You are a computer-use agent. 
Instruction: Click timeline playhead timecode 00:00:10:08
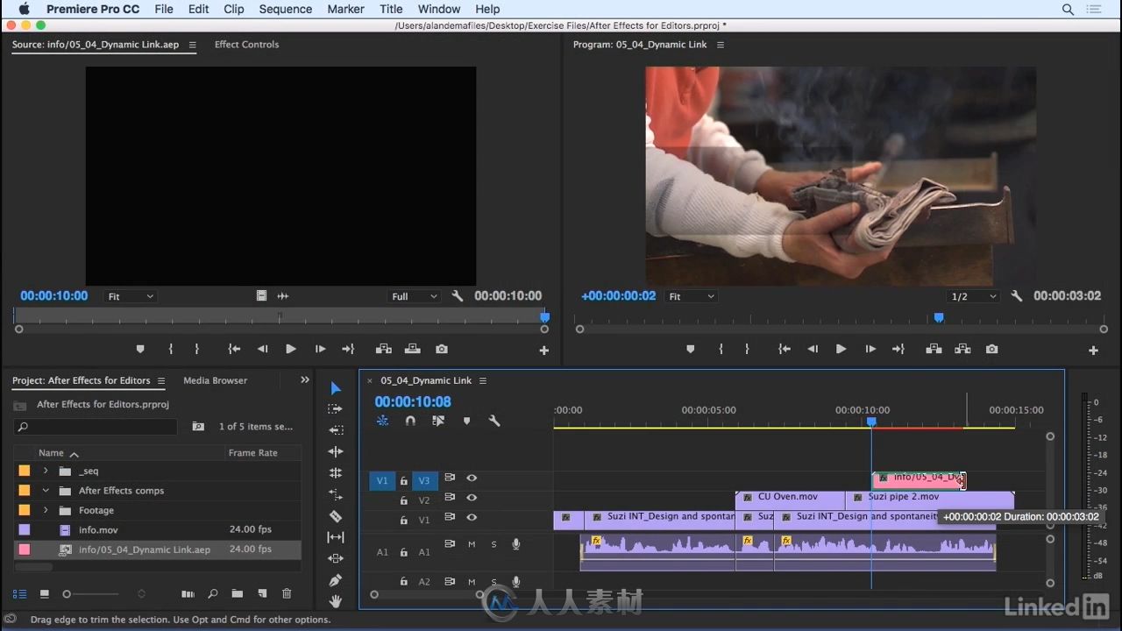pyautogui.click(x=413, y=401)
